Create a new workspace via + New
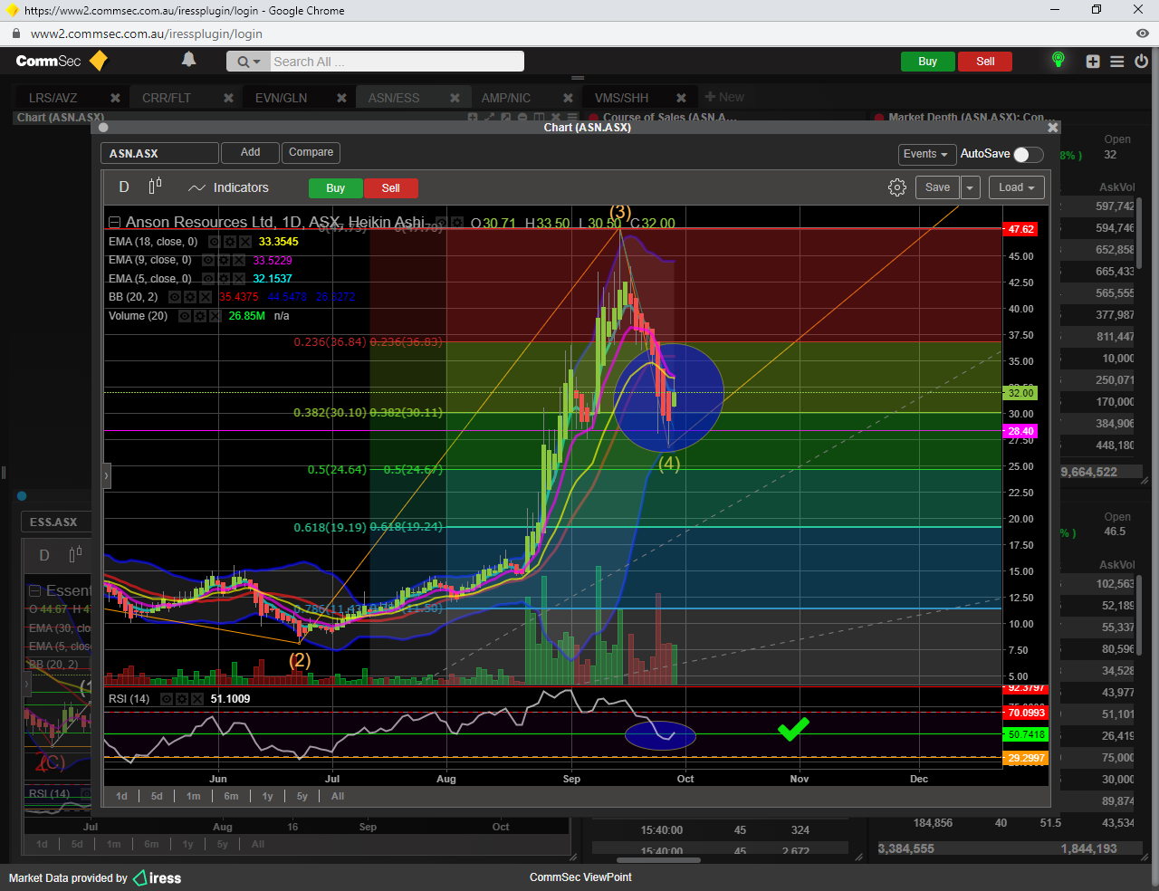The image size is (1159, 891). click(724, 97)
